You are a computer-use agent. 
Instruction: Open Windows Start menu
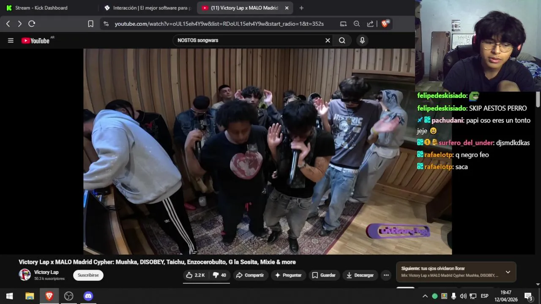point(10,296)
